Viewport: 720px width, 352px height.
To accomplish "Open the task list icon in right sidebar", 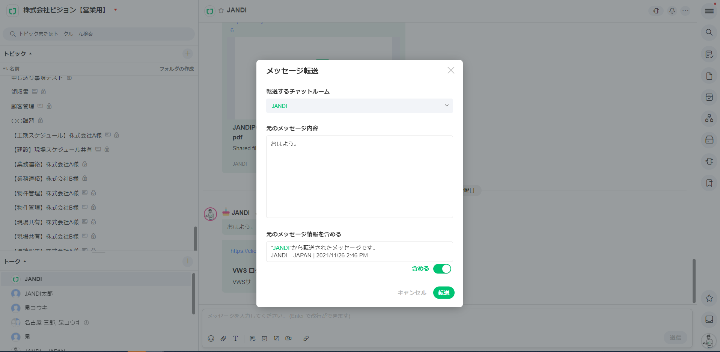I will point(709,54).
